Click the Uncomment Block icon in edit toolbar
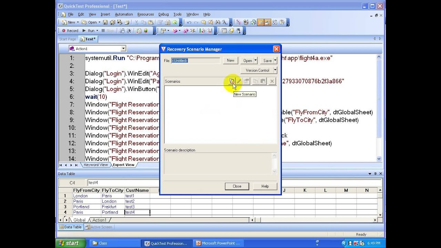This screenshot has width=441, height=248. (210, 22)
